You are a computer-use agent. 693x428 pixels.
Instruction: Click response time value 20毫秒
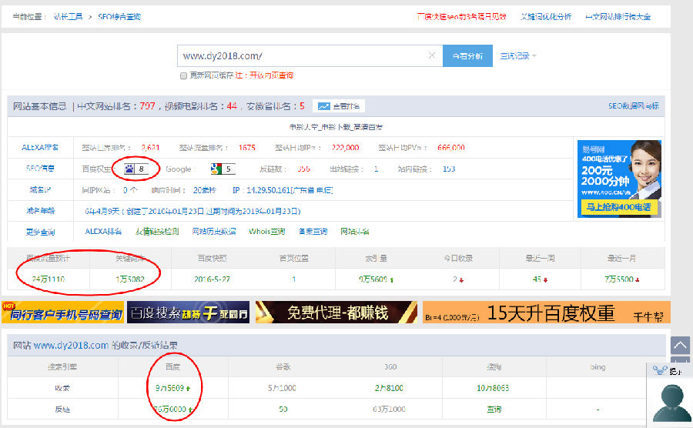coord(205,190)
